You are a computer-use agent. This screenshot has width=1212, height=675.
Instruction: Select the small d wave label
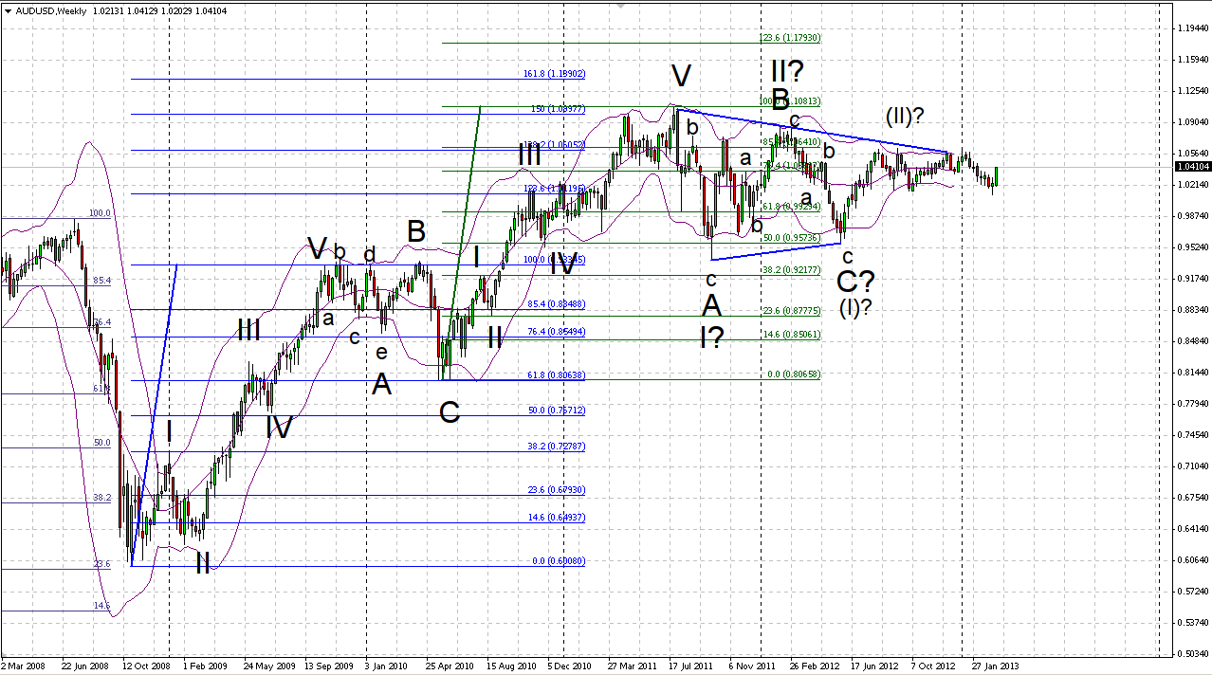click(370, 254)
